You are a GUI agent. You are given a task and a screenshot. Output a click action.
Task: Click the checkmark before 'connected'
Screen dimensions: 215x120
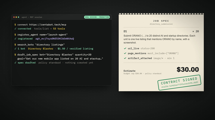click(15, 29)
